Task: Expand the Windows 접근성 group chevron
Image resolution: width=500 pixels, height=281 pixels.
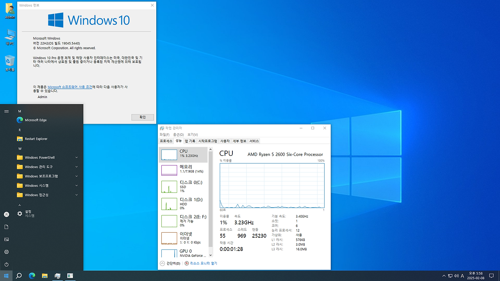Action: [77, 195]
